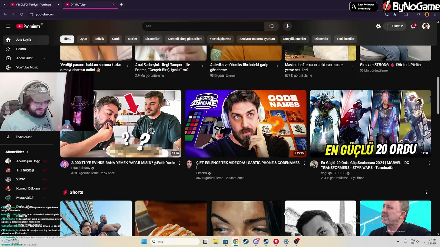
Task: Click the page vertical scrollbar
Action: (438, 95)
